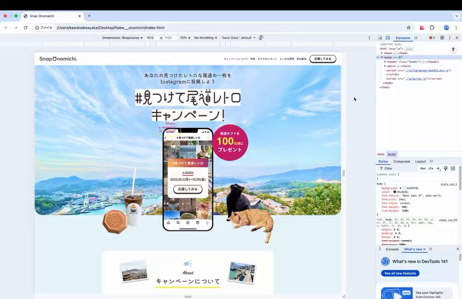Open the No throttling dropdown
Viewport: 462px width, 299px height.
(205, 38)
